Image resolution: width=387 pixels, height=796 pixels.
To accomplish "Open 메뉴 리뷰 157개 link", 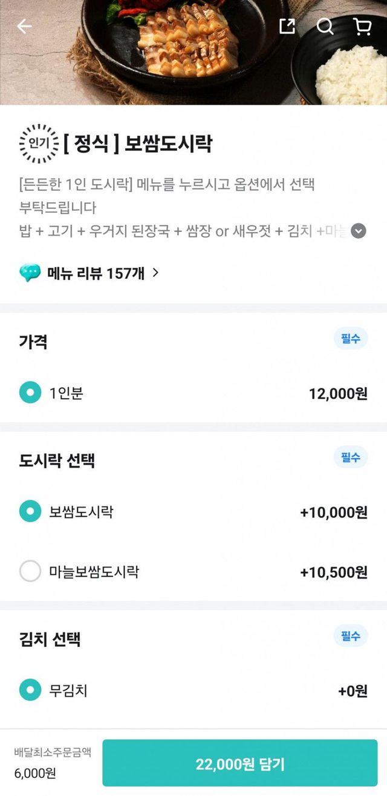I will [96, 273].
